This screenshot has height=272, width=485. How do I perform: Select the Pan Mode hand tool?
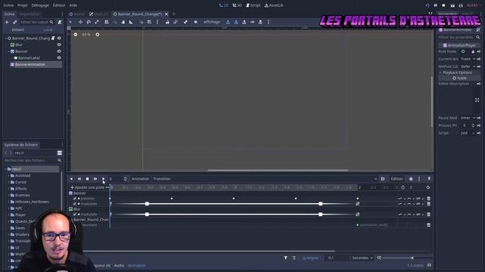click(x=123, y=22)
